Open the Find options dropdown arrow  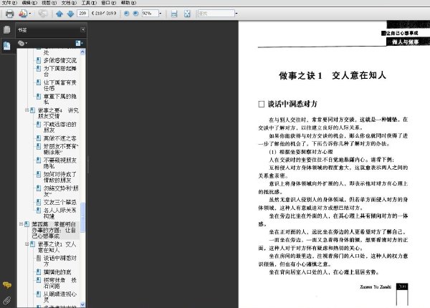coord(236,13)
